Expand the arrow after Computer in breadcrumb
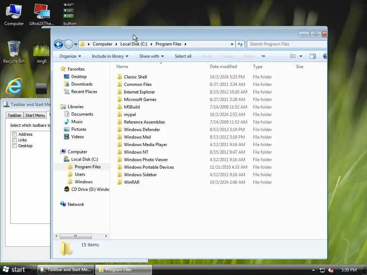 click(x=116, y=44)
